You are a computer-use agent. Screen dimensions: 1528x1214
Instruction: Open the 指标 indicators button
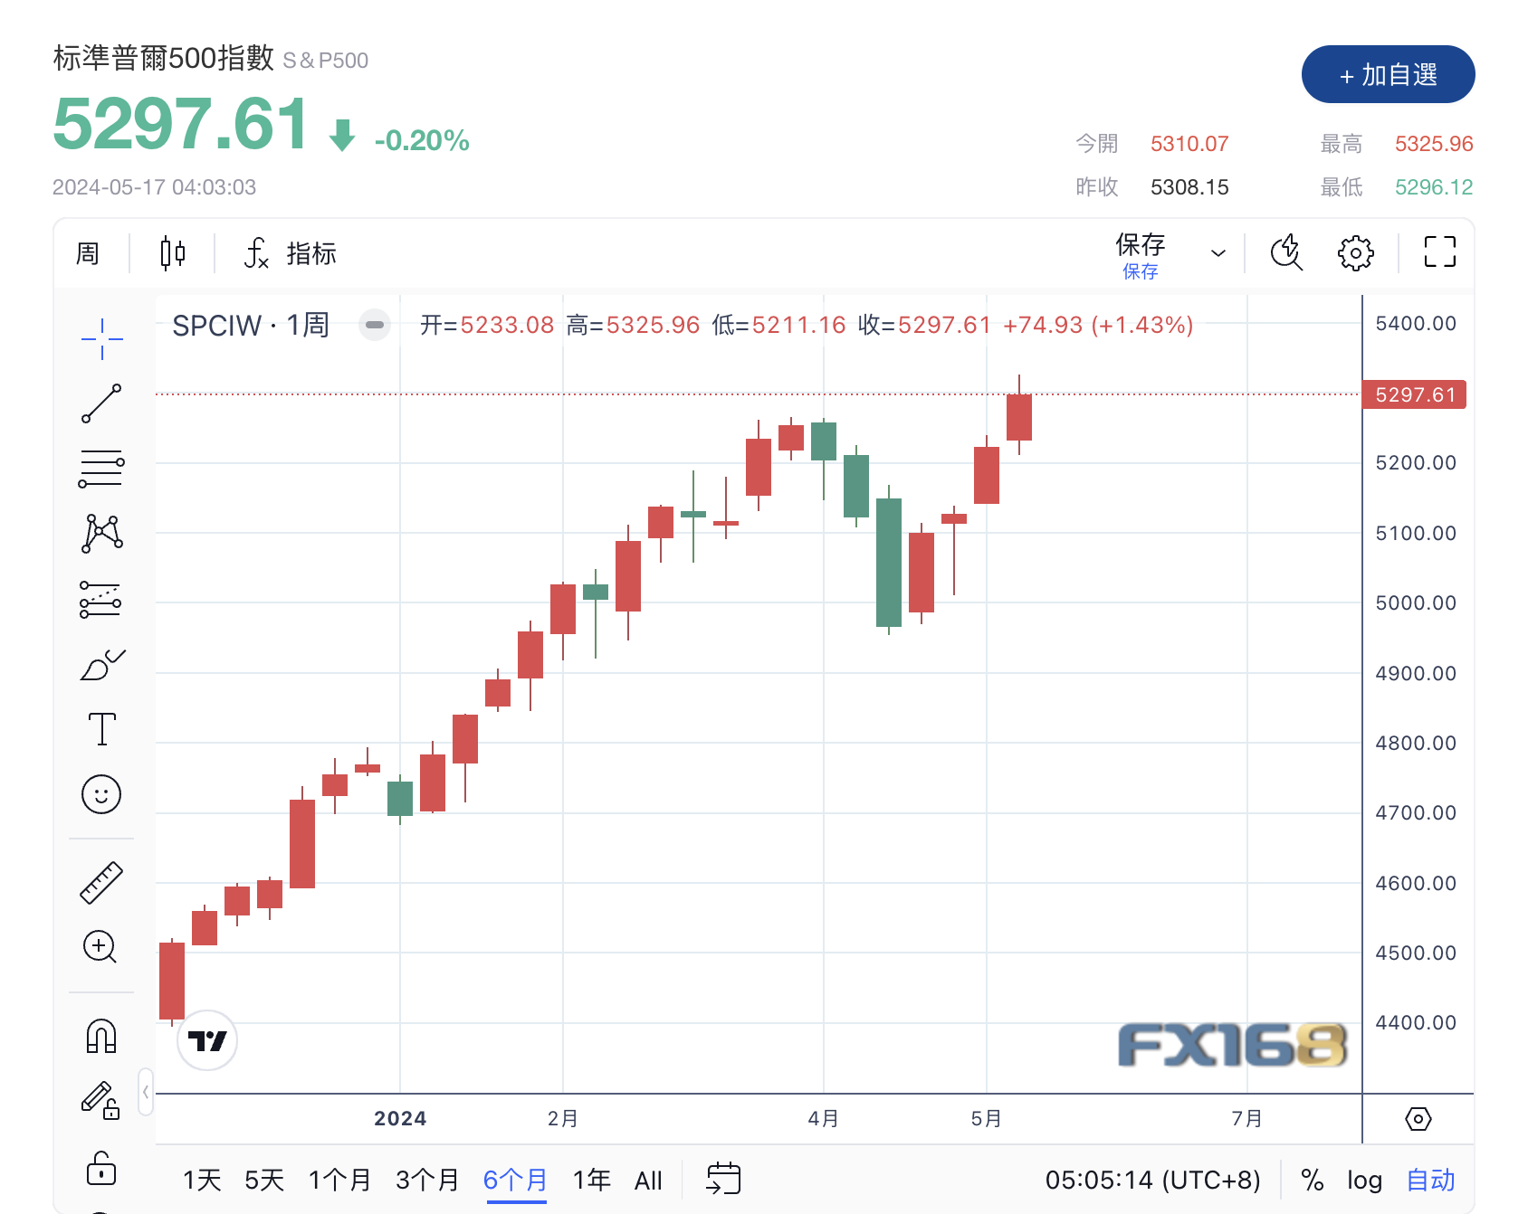click(x=291, y=253)
